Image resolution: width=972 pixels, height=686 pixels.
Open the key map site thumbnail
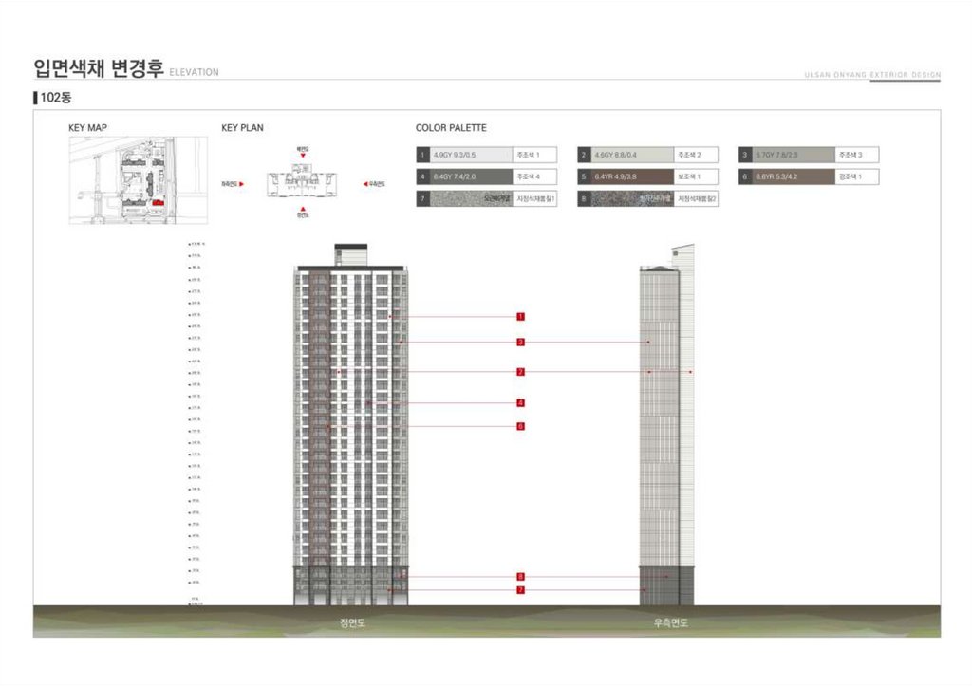(139, 180)
